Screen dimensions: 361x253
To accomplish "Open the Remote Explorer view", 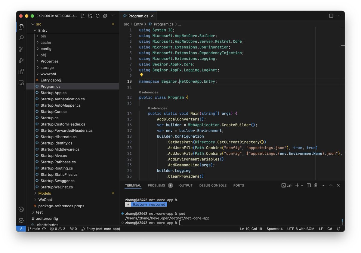I will [21, 83].
